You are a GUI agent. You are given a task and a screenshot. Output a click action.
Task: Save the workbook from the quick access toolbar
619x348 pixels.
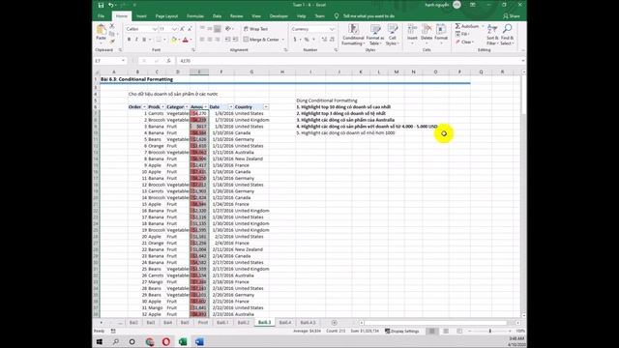pyautogui.click(x=101, y=5)
